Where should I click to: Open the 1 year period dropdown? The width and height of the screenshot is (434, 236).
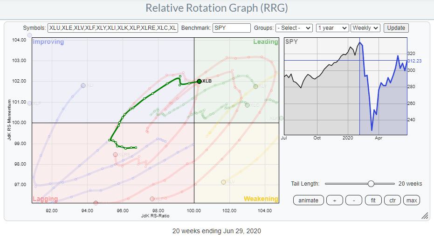[x=332, y=28]
